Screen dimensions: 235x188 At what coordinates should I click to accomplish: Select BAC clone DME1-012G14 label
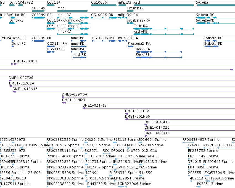[x=22, y=83]
